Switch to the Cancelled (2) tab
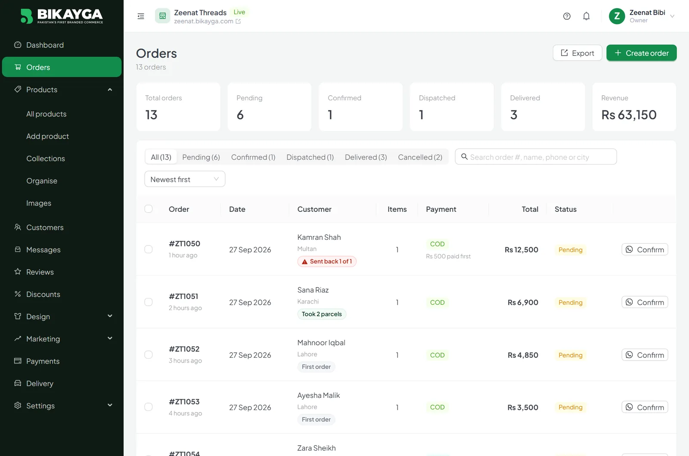The height and width of the screenshot is (456, 689). tap(420, 157)
